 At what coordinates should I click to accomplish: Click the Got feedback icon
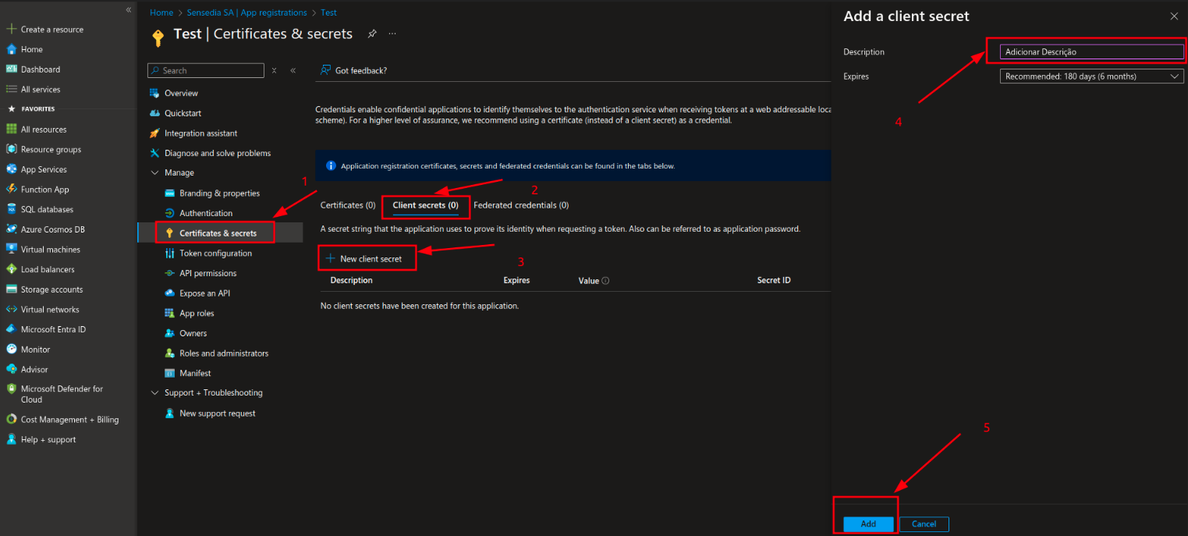point(326,70)
